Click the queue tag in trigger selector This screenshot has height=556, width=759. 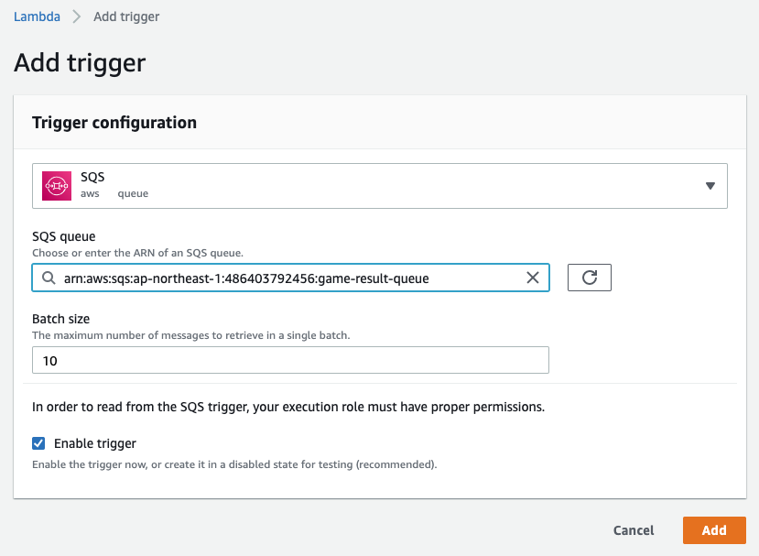(133, 193)
